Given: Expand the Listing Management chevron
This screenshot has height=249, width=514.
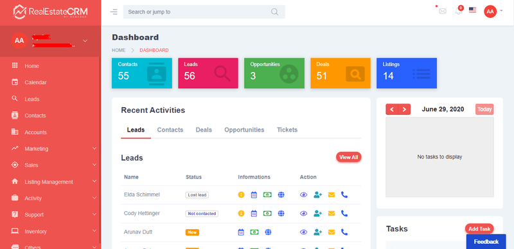Looking at the screenshot, I should (x=94, y=181).
